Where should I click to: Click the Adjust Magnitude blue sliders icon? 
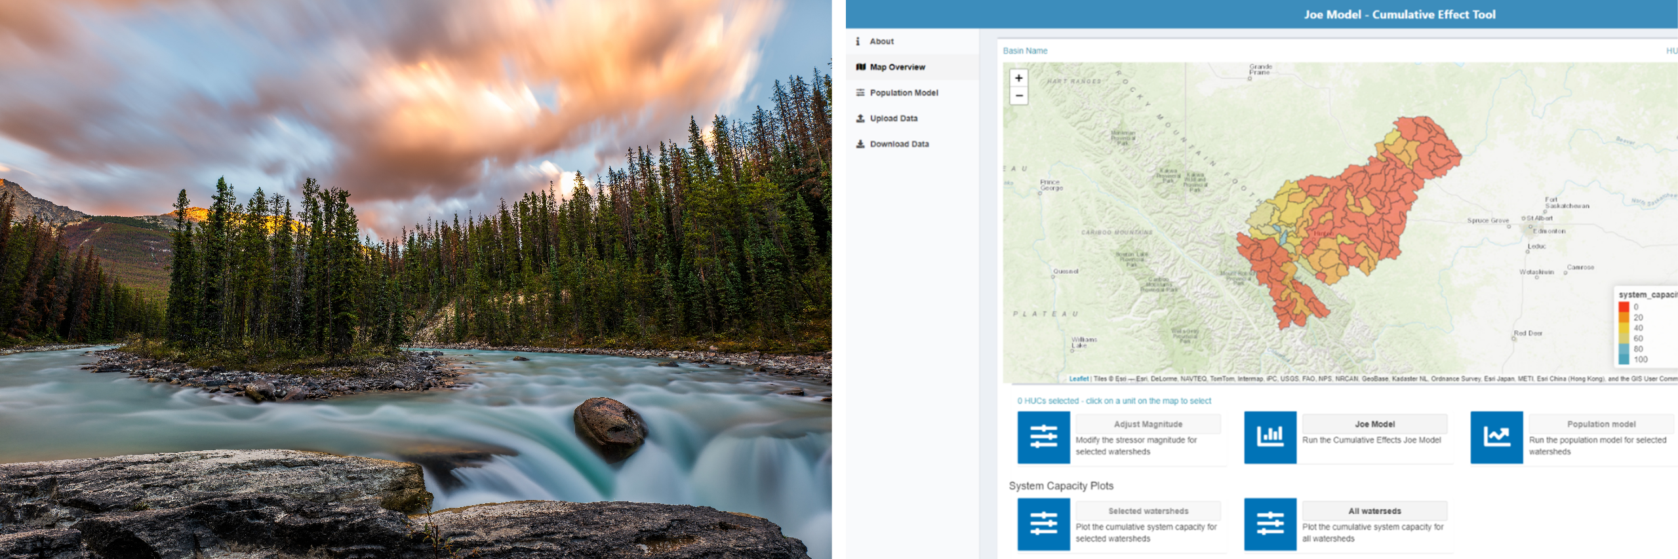coord(1043,437)
